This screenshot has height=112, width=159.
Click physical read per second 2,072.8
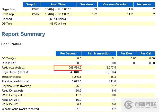[x=76, y=81]
